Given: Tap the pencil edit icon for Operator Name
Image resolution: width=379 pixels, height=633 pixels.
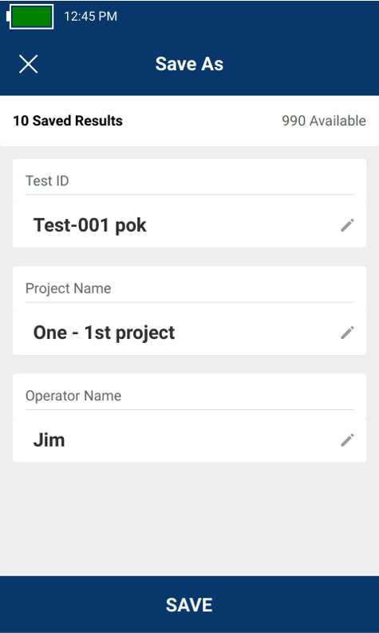Looking at the screenshot, I should (347, 440).
